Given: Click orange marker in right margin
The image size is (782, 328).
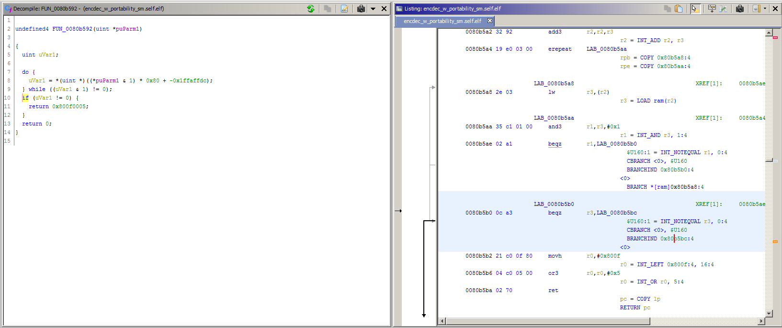Looking at the screenshot, I should (775, 241).
